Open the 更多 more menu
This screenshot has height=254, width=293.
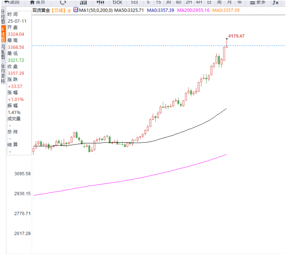point(258,2)
